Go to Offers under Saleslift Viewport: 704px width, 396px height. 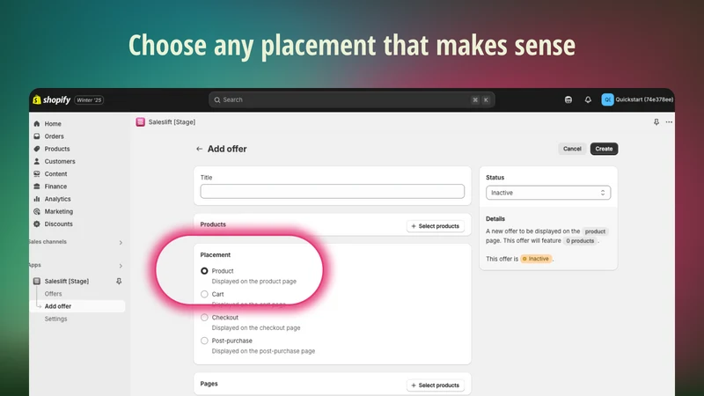tap(53, 294)
